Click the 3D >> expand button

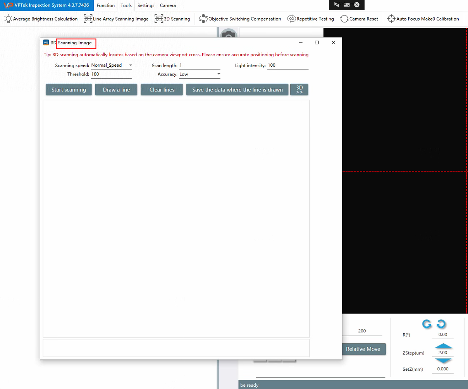pos(299,90)
